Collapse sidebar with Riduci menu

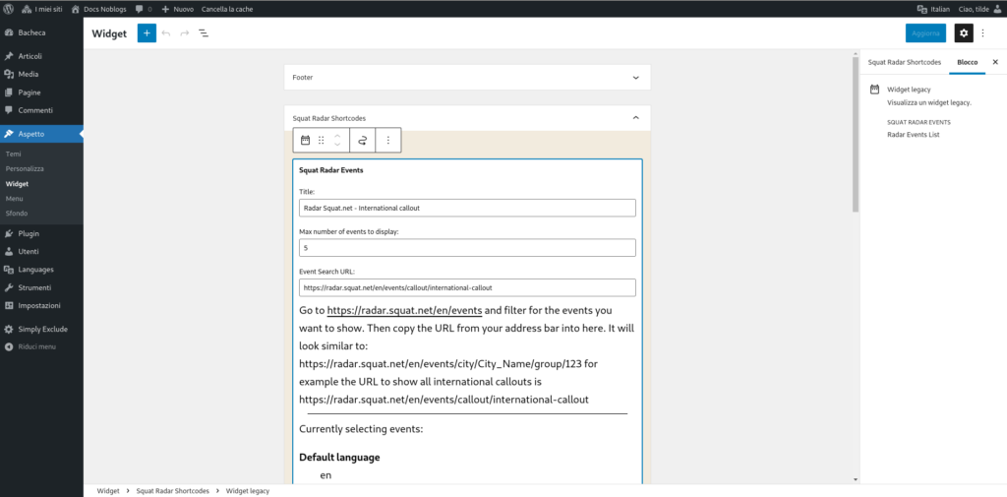pos(36,346)
